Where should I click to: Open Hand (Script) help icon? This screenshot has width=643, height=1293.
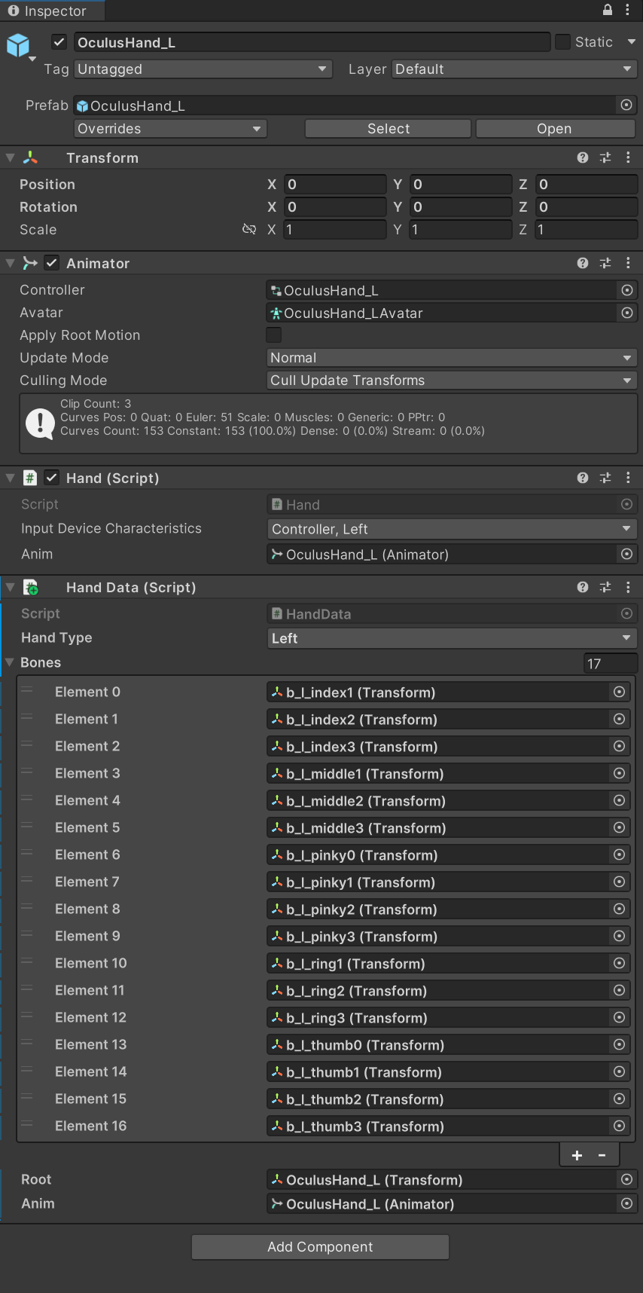click(x=583, y=478)
